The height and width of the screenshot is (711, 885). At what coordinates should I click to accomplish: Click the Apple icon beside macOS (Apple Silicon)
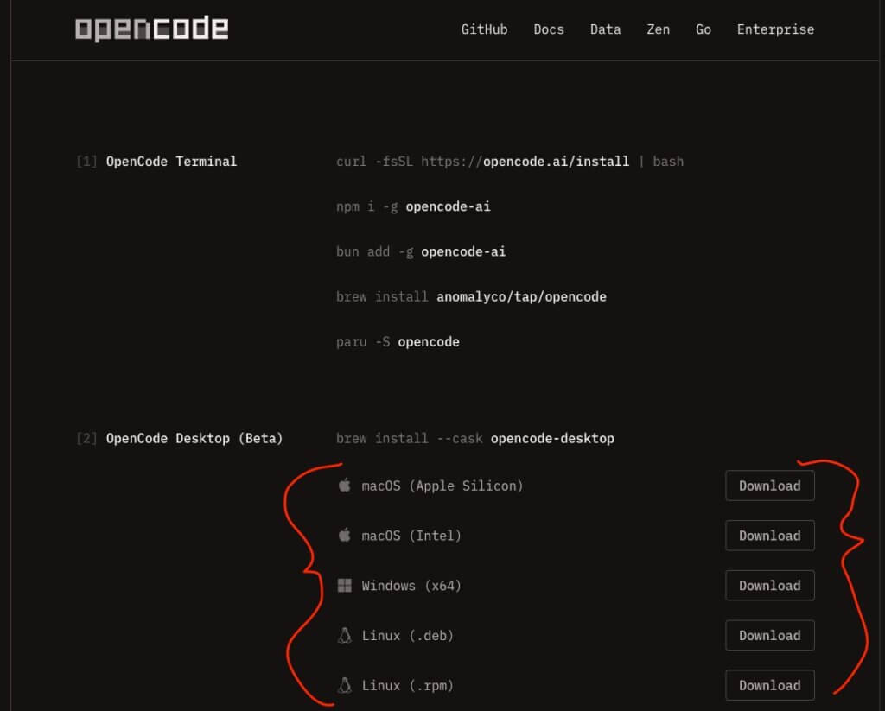click(344, 486)
